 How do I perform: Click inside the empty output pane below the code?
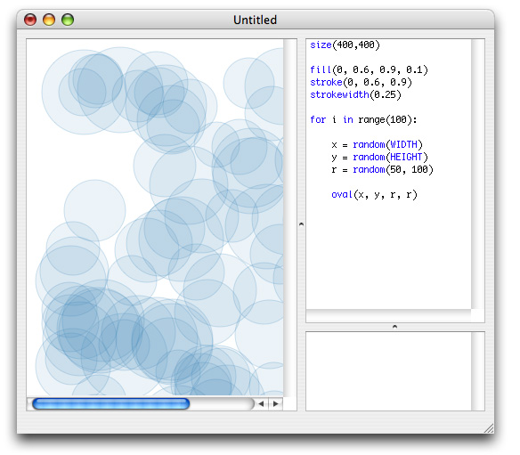pos(388,371)
